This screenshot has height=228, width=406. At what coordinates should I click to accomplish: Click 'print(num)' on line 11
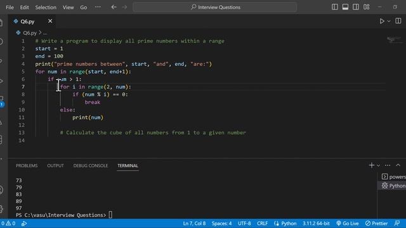coord(88,117)
